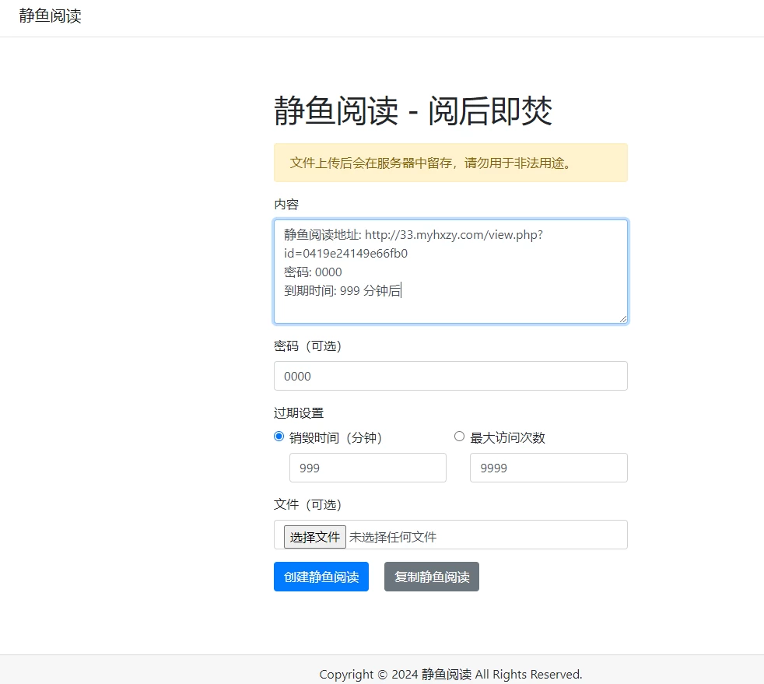Click the 内容 field label
Screen dimensions: 764x684
(x=286, y=204)
